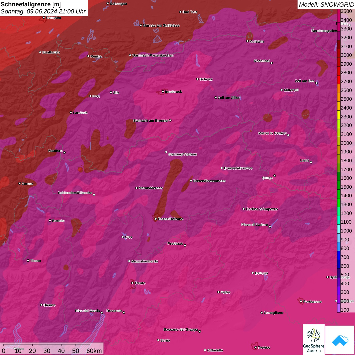This screenshot has width=355, height=355.
Task: Click the 'Garmisch-Partenkirchen' label
Action: (153, 55)
